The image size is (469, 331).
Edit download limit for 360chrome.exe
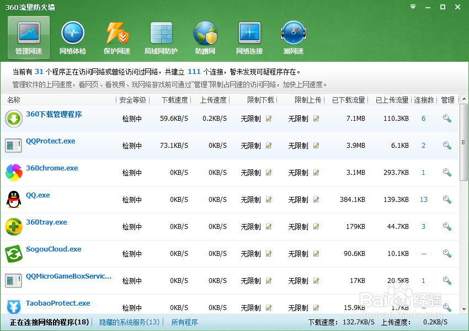[x=269, y=173]
